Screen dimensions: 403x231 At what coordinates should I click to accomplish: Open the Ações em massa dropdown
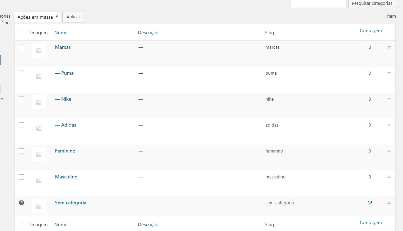(37, 17)
